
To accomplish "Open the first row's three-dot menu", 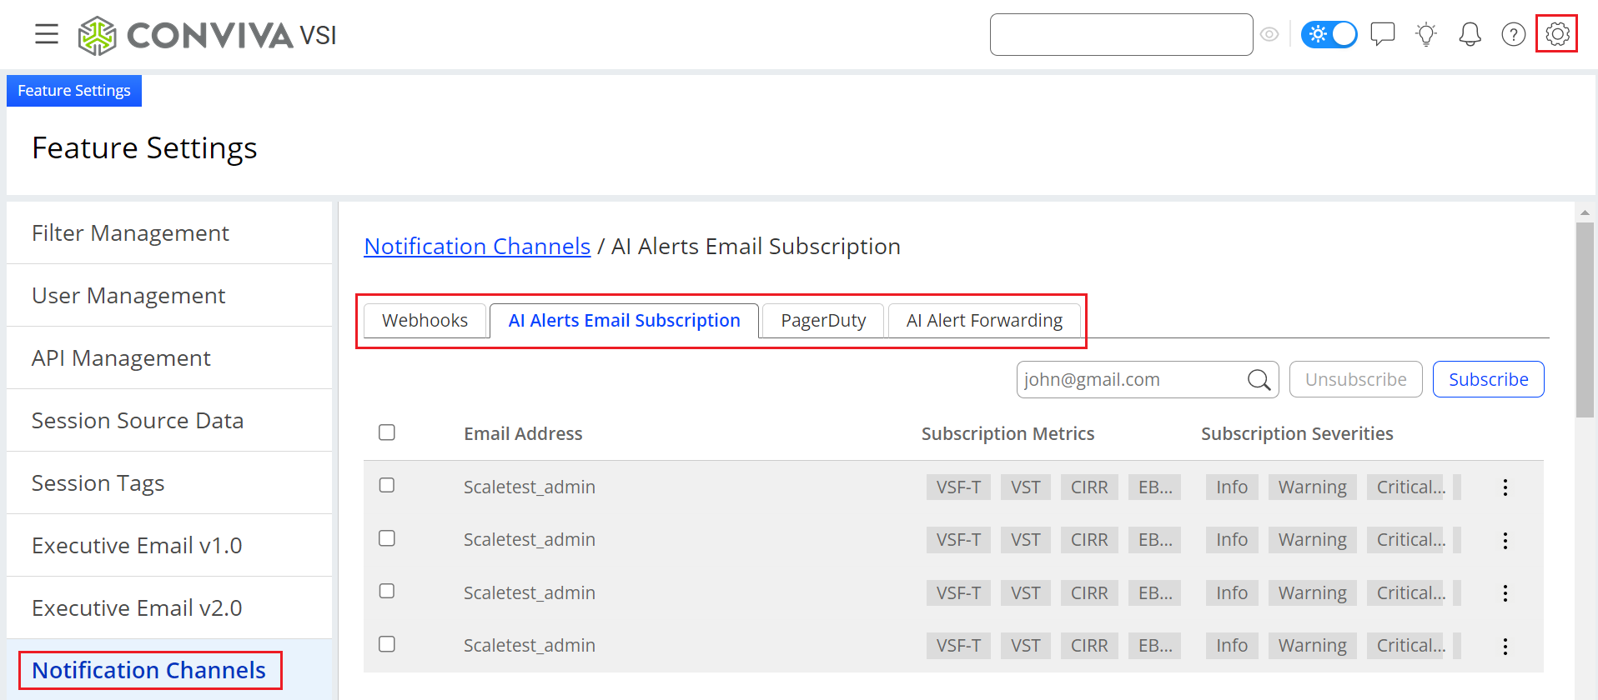I will pyautogui.click(x=1505, y=487).
